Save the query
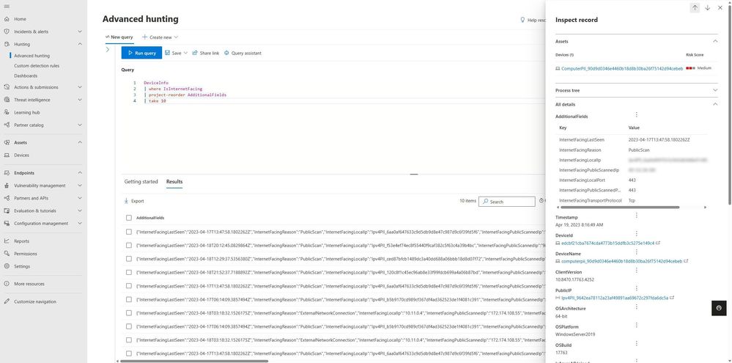Screen dimensions: 732x363 pyautogui.click(x=173, y=54)
